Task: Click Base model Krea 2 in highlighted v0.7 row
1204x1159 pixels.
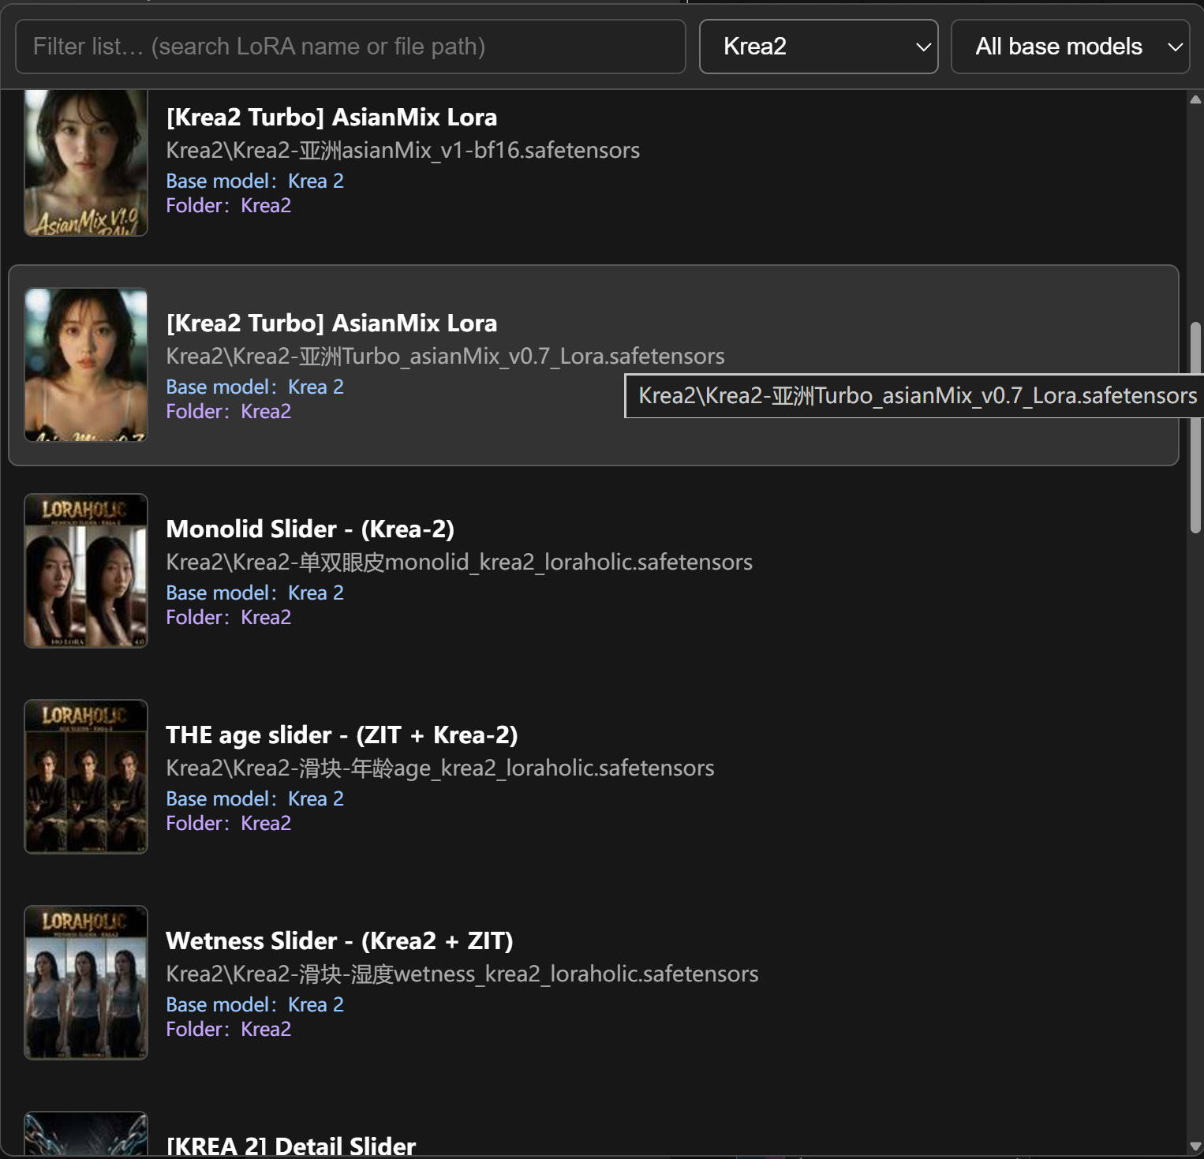Action: [255, 387]
